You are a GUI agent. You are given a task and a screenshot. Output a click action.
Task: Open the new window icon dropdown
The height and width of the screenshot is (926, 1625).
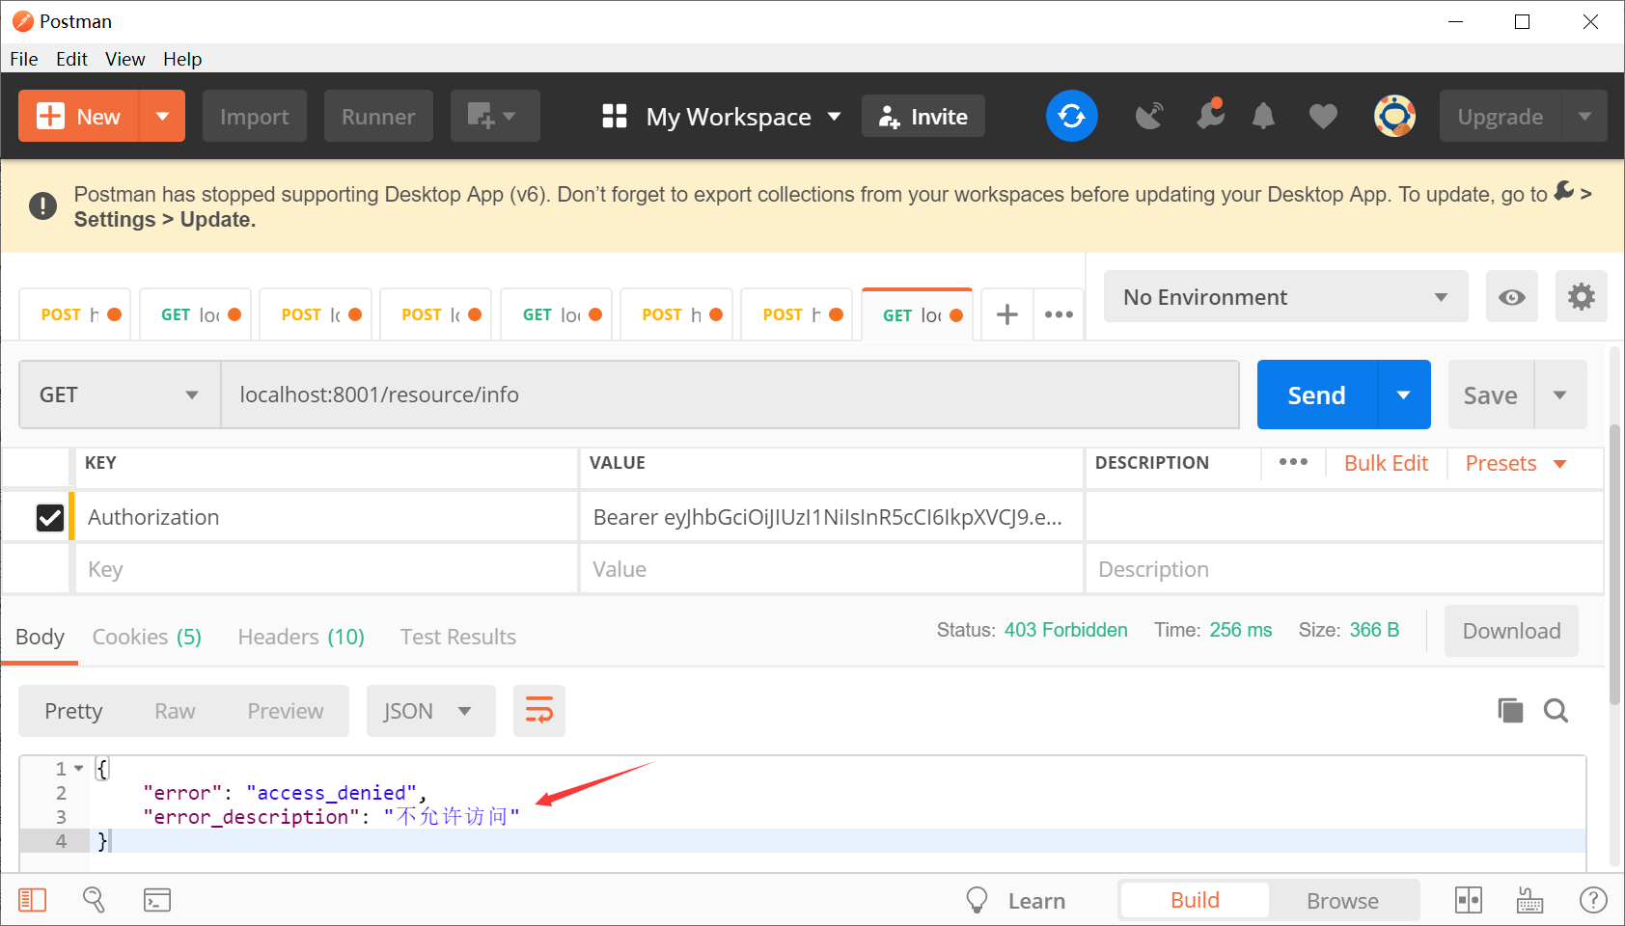(494, 117)
